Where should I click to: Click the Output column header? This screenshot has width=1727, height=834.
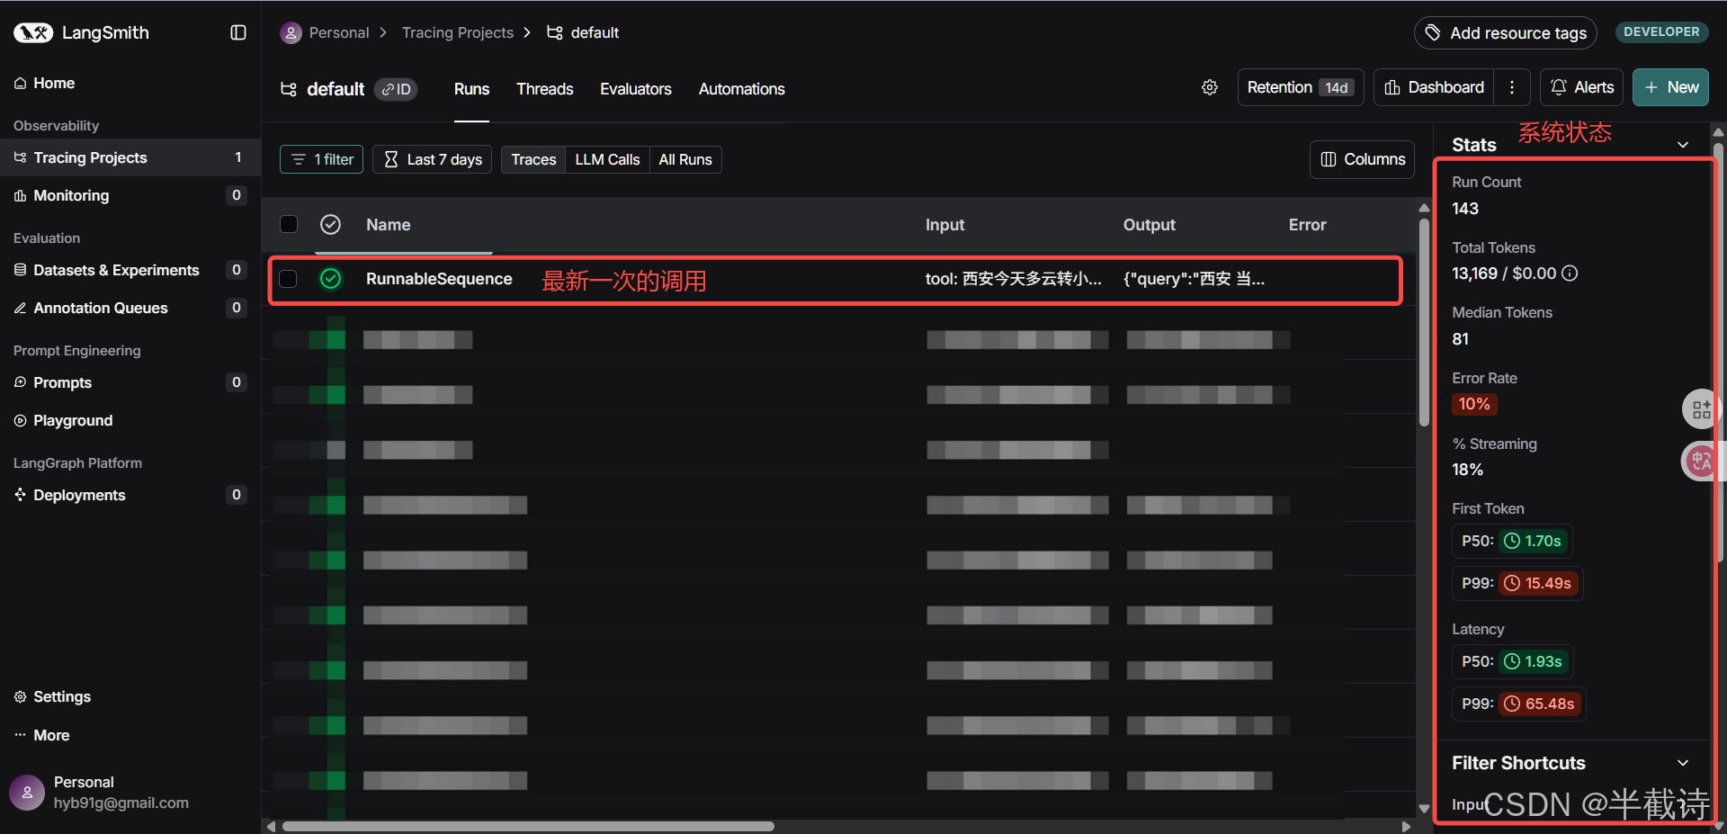(x=1149, y=225)
